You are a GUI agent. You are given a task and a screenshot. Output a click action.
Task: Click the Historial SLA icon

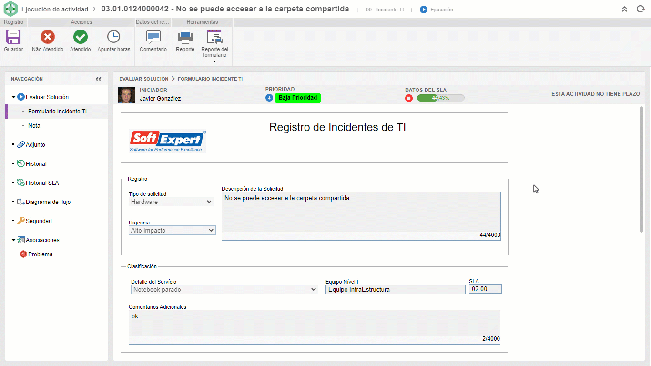click(x=21, y=183)
